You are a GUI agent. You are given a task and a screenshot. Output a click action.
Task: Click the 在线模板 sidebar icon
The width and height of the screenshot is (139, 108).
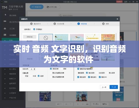pos(5,35)
